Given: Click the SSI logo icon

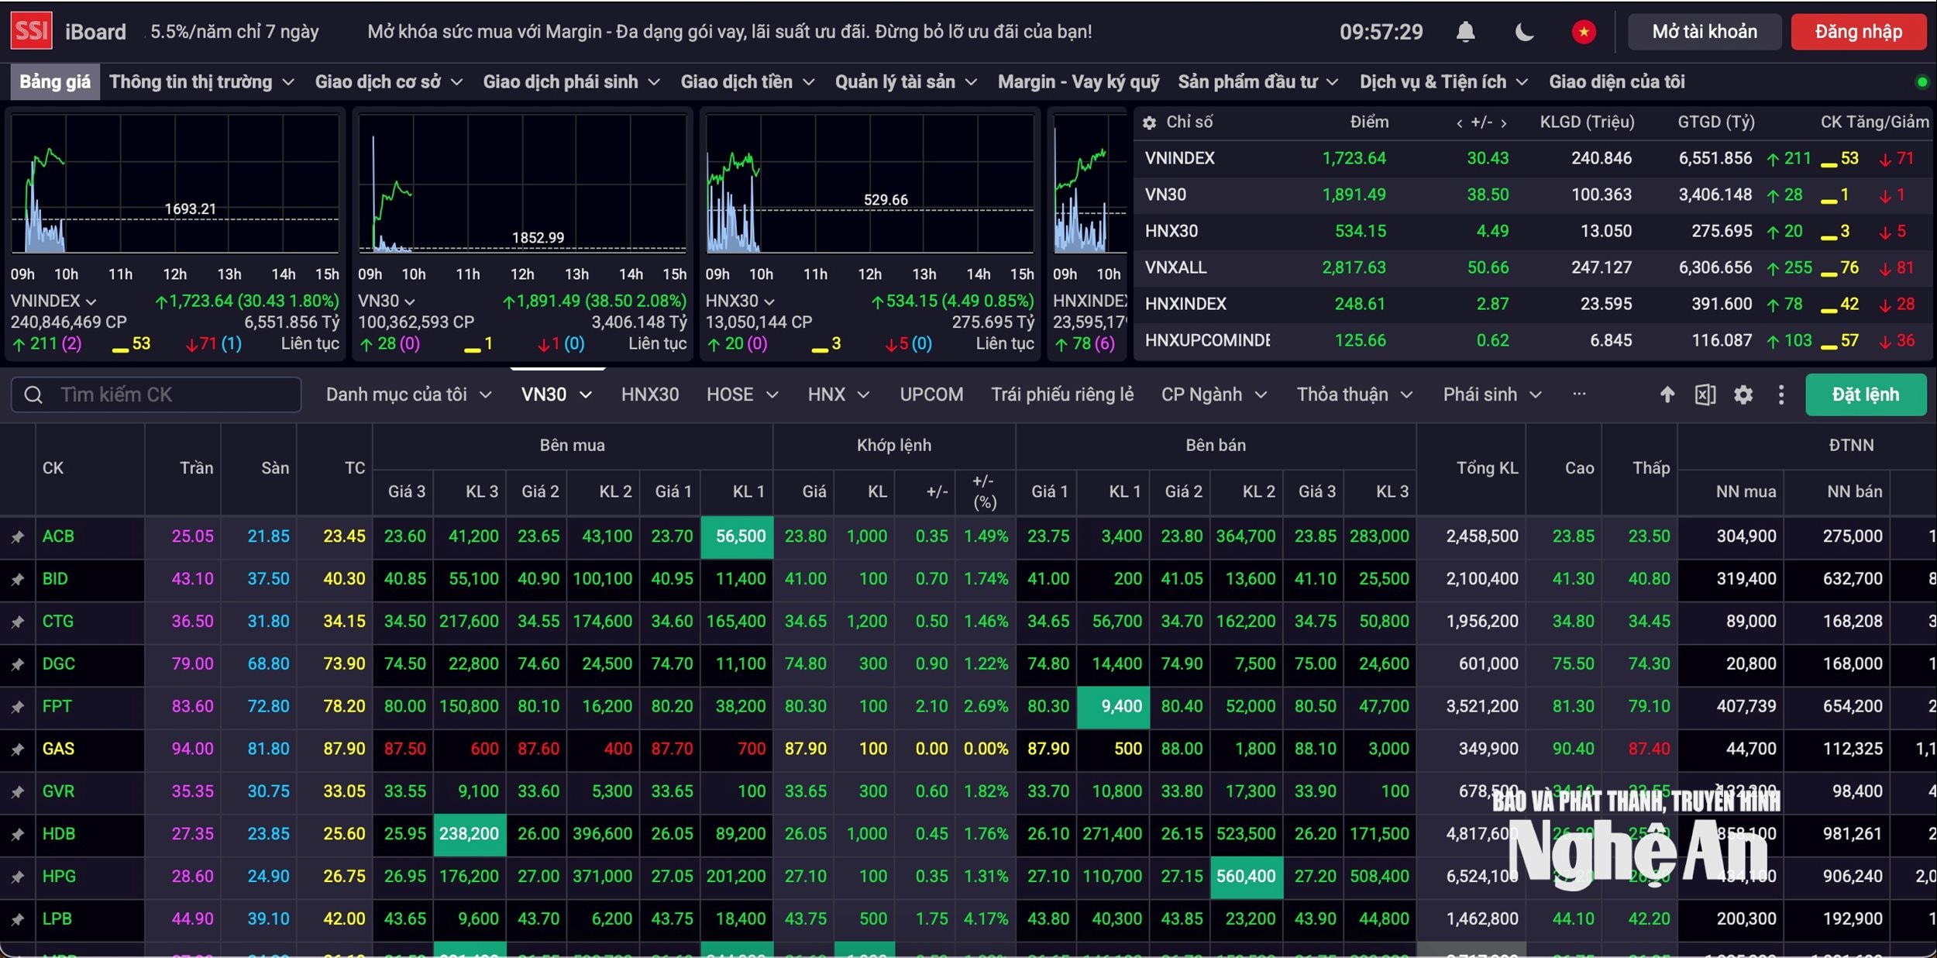Looking at the screenshot, I should click(32, 31).
